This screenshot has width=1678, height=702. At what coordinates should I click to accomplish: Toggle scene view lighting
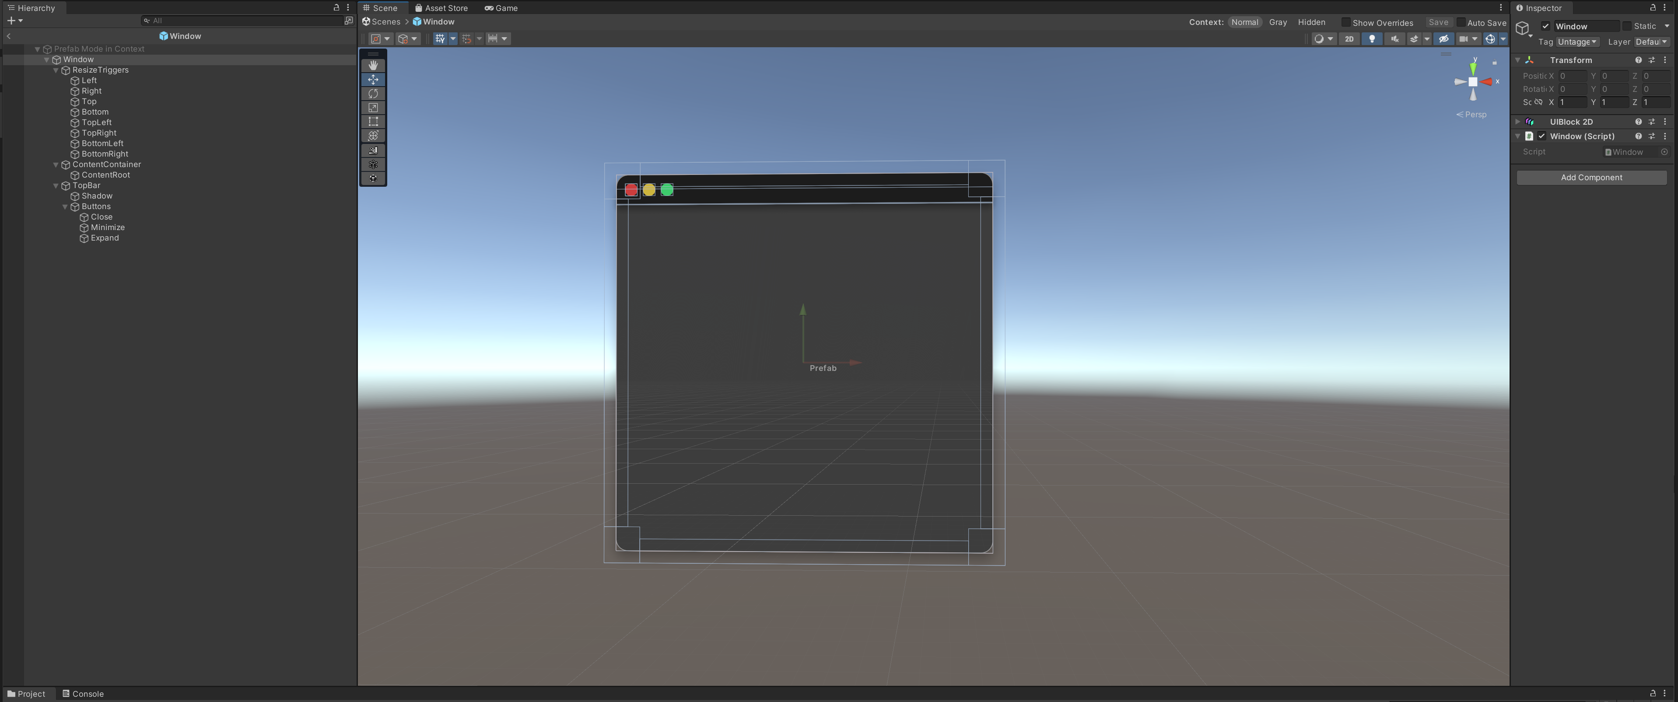click(1373, 38)
